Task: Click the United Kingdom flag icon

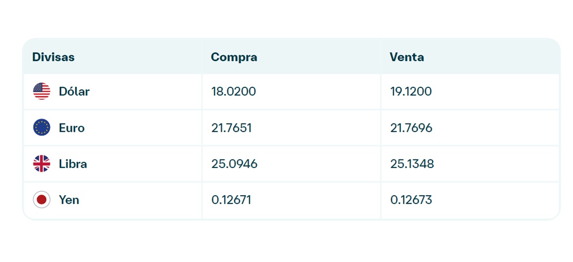Action: tap(42, 164)
